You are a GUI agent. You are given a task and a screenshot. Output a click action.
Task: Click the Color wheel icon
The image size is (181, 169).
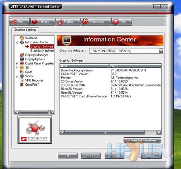(22, 72)
